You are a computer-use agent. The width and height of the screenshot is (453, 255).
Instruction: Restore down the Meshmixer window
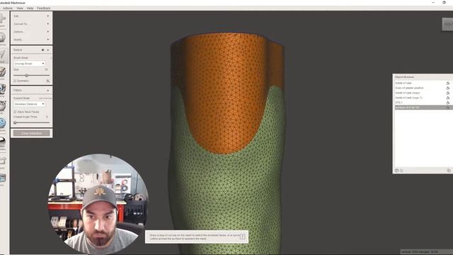tap(444, 3)
